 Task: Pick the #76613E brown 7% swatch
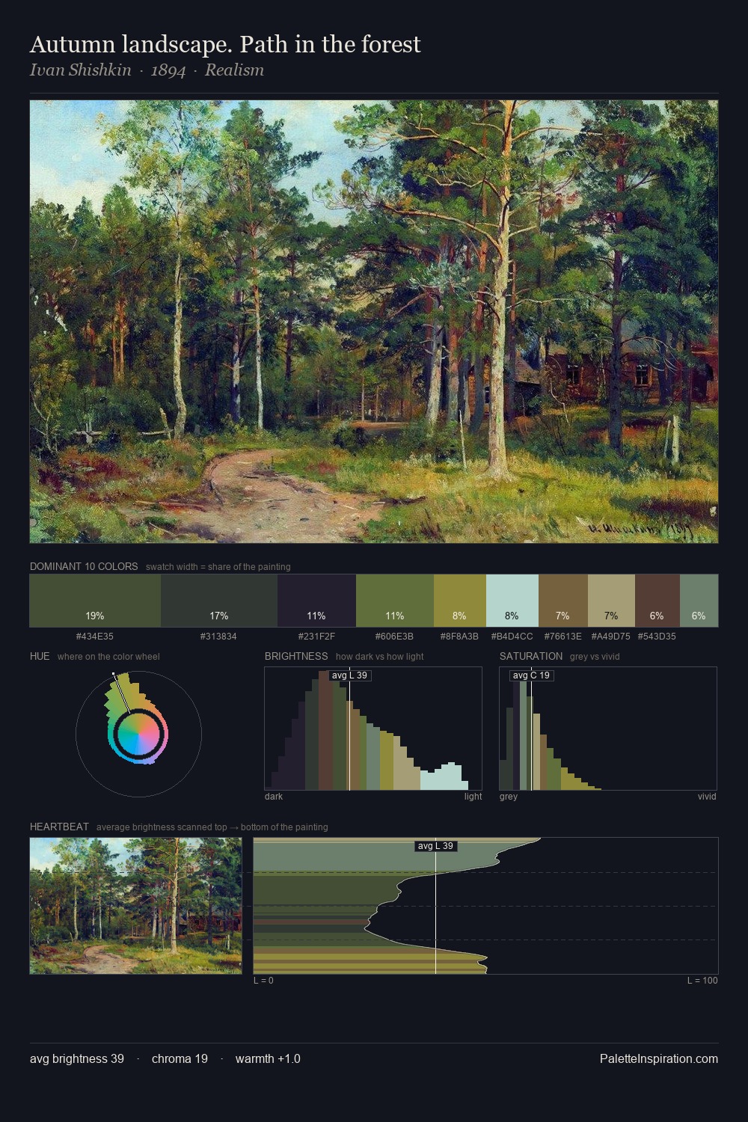tap(563, 601)
